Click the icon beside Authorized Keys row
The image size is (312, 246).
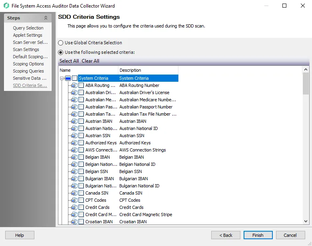pos(74,143)
